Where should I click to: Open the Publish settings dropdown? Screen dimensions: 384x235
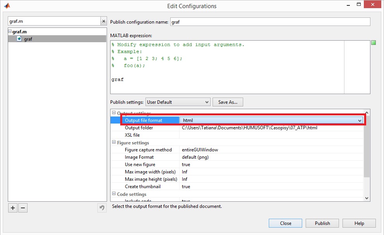click(x=178, y=102)
